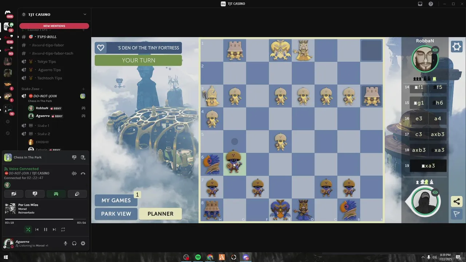Click the share screen button in voice panel
Image resolution: width=466 pixels, height=262 pixels.
tap(35, 194)
